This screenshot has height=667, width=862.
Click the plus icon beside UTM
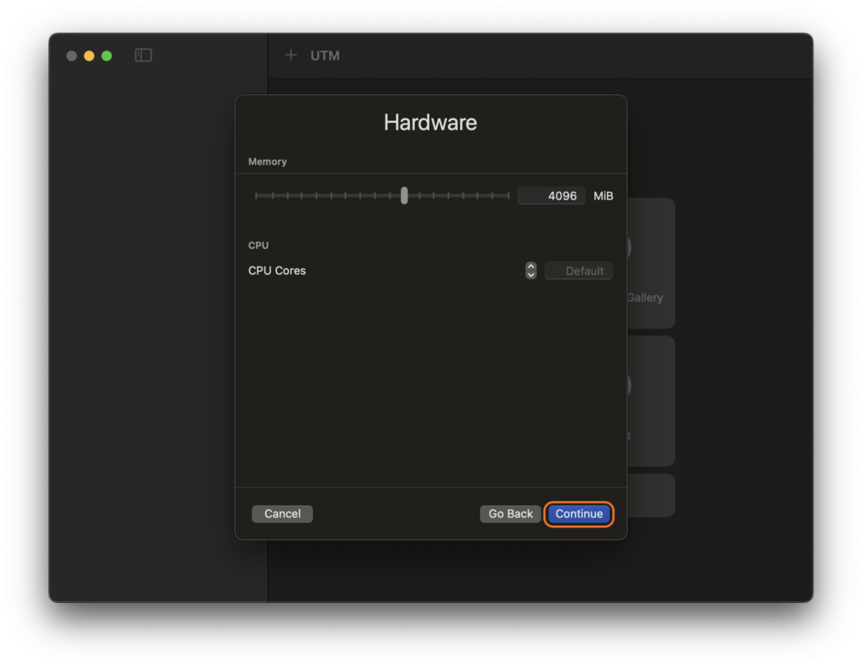tap(290, 55)
